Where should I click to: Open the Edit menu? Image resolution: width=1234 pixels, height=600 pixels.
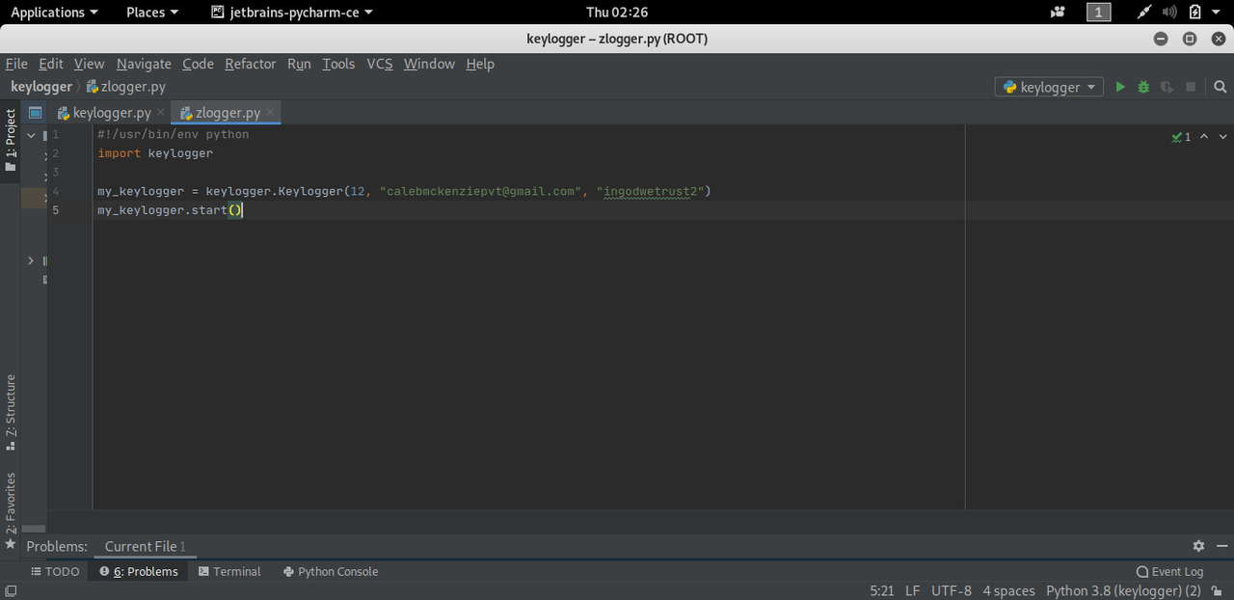51,64
